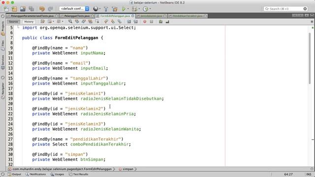Click the Stop Macro Recording icon

point(152,22)
